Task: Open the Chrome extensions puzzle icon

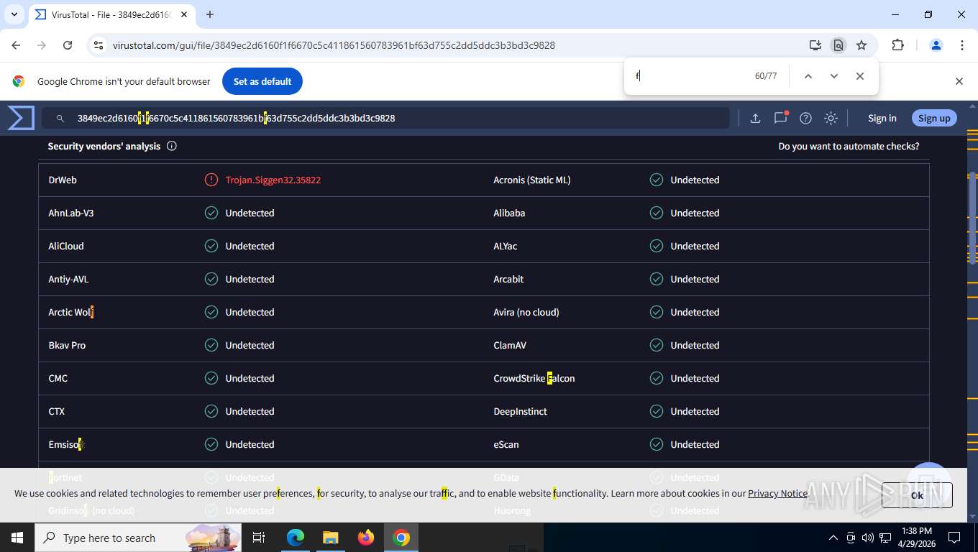Action: click(897, 45)
